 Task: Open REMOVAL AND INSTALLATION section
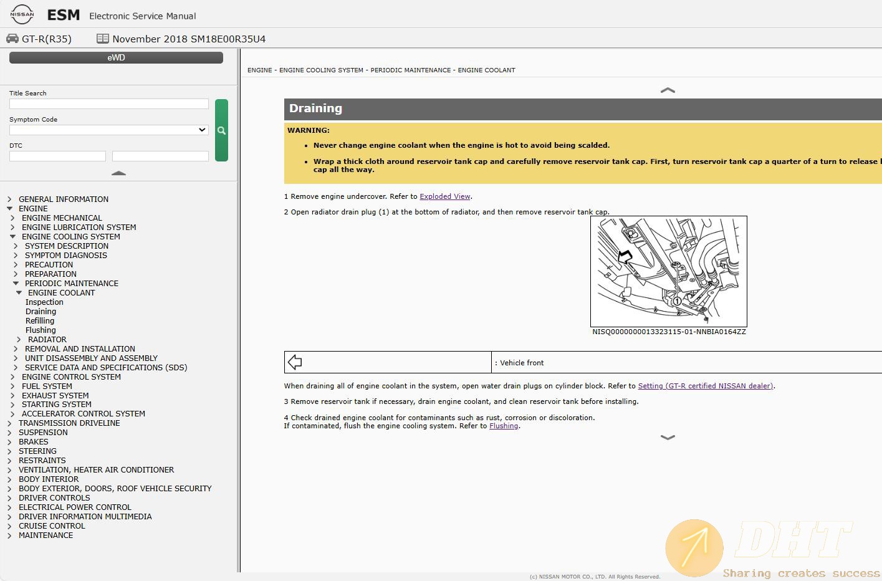[x=80, y=349]
